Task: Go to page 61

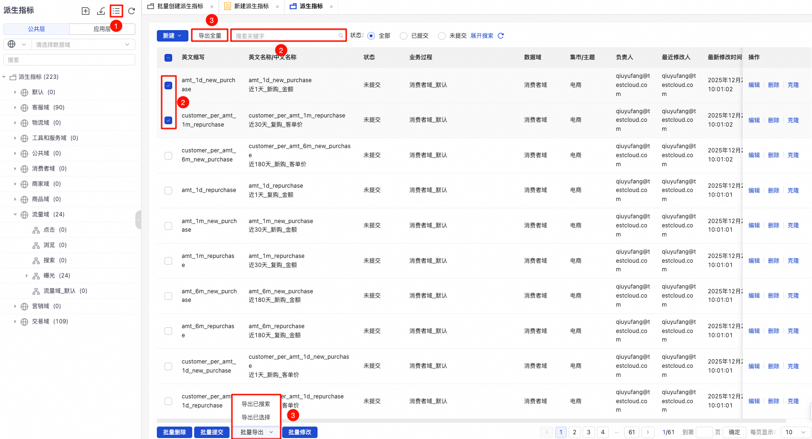Action: coord(632,432)
